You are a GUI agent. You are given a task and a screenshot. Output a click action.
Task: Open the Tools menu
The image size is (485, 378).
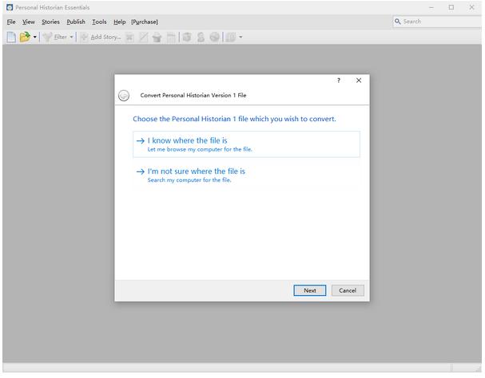click(99, 22)
